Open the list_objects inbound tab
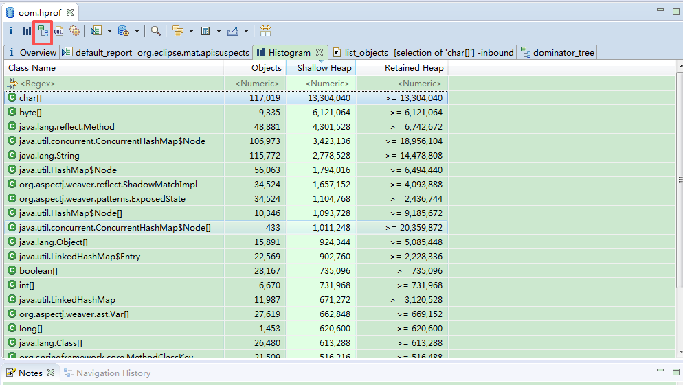 tap(423, 53)
